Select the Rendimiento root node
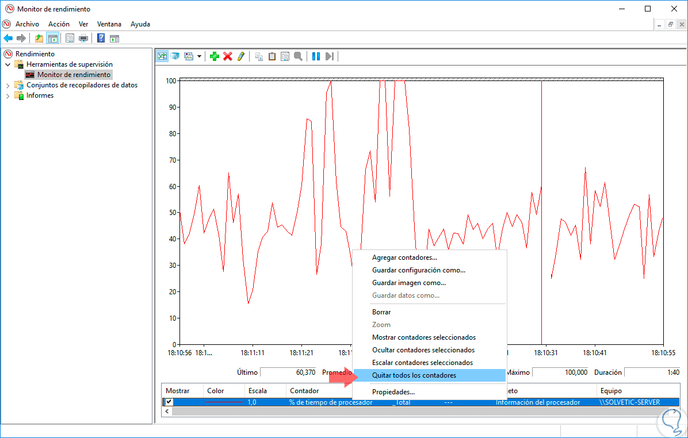 35,54
